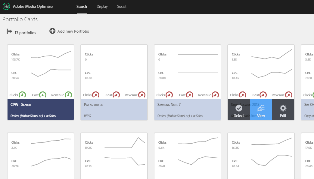
Task: Switch to the Search tab
Action: [x=82, y=7]
